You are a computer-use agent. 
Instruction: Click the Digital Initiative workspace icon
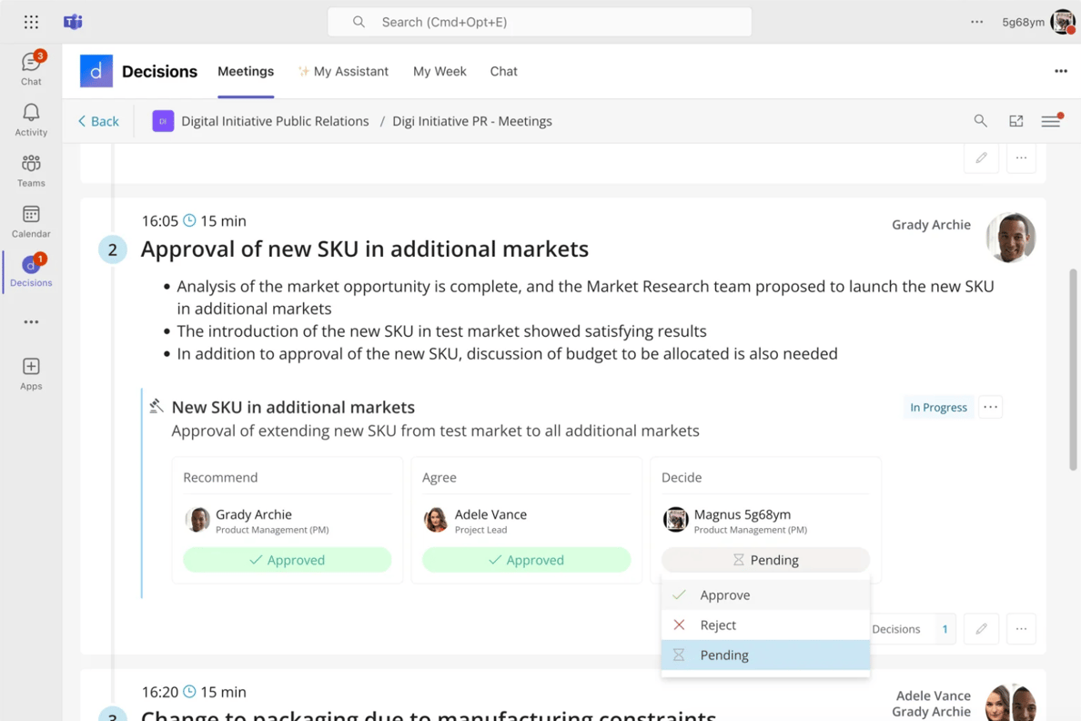coord(163,121)
